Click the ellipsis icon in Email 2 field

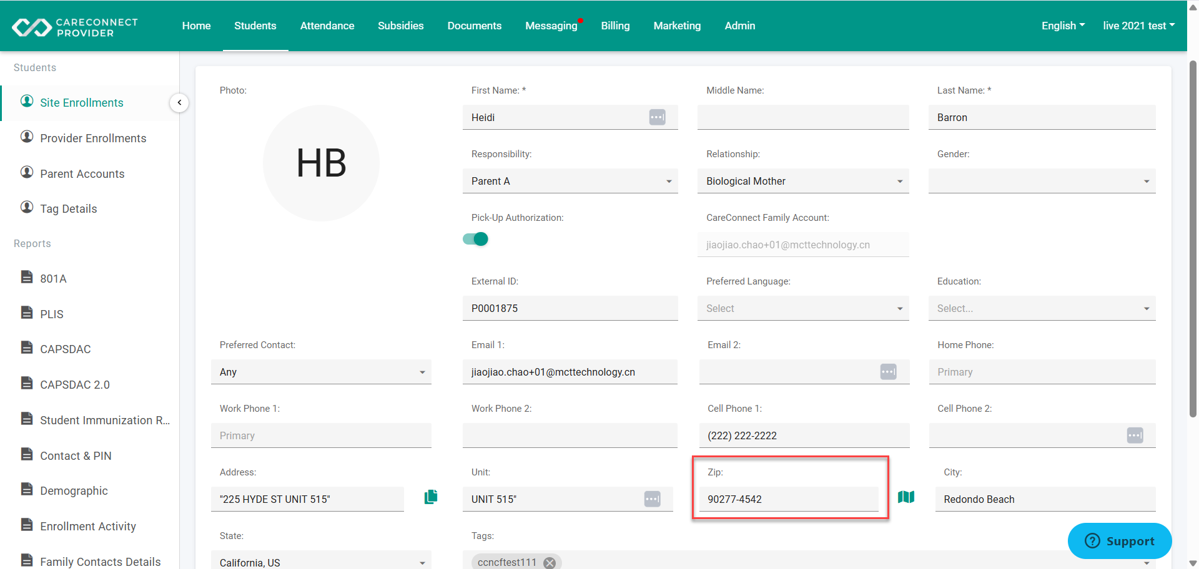click(888, 372)
